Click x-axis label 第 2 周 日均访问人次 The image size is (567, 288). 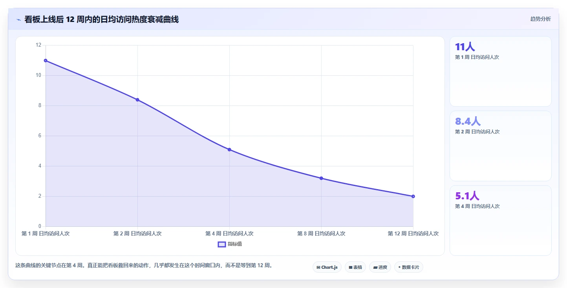tap(137, 233)
